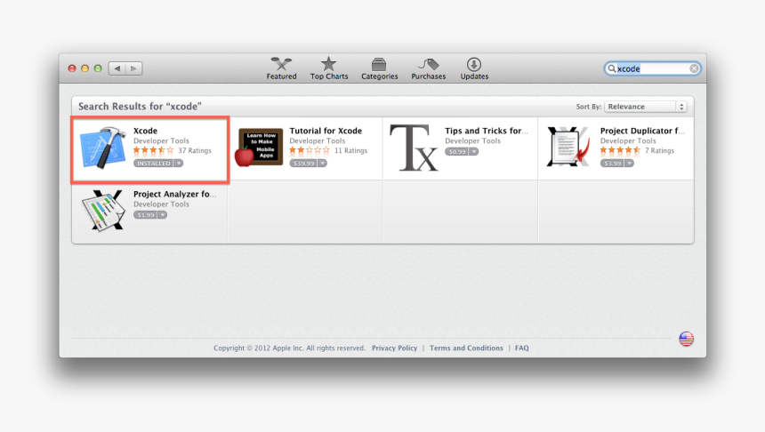Click Developer Tools under Tips and Tricks
The width and height of the screenshot is (765, 432).
[472, 141]
